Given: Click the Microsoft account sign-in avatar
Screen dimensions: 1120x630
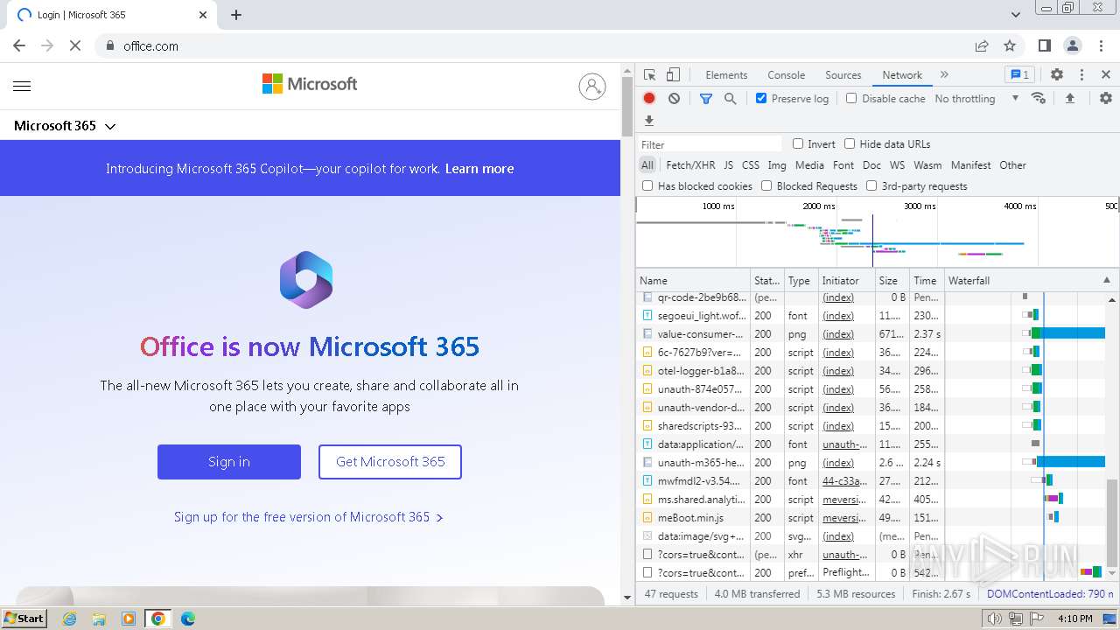Looking at the screenshot, I should tap(592, 86).
